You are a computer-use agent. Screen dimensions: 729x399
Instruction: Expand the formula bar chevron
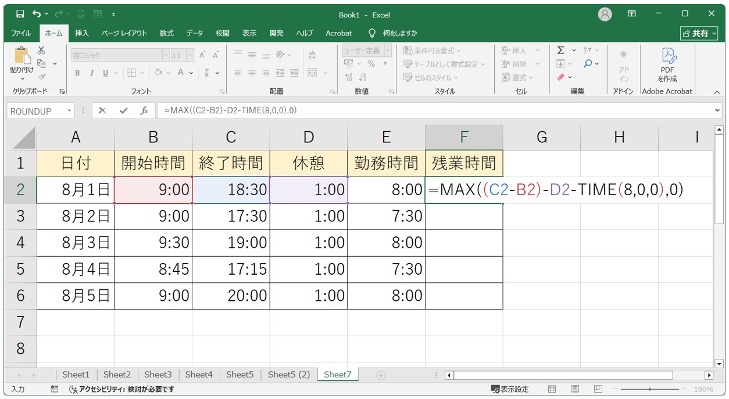pos(717,110)
